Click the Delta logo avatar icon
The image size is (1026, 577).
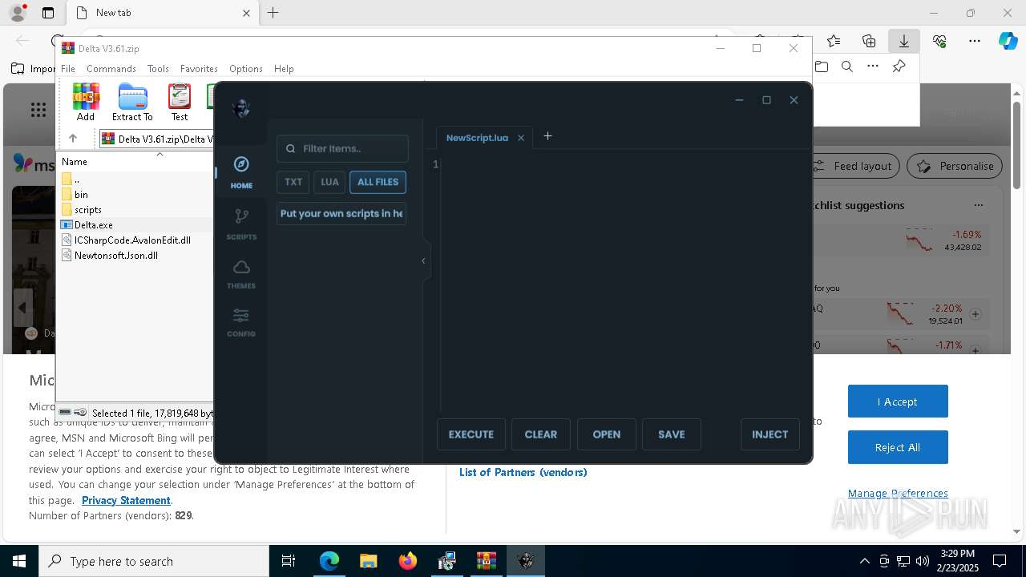241,108
